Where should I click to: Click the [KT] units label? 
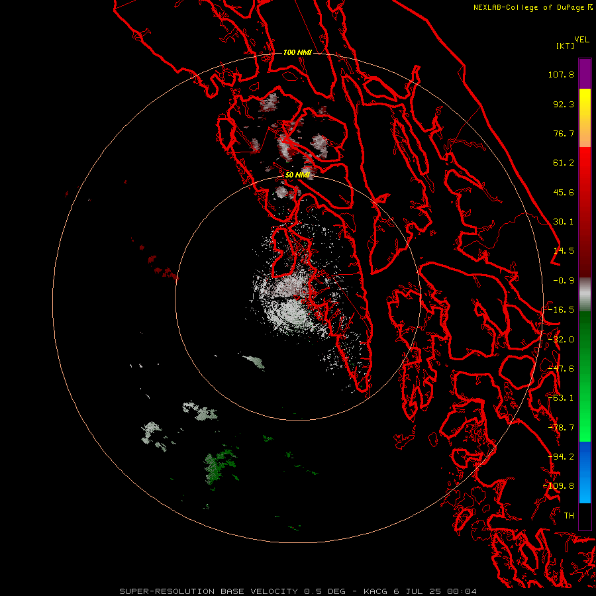tap(565, 46)
